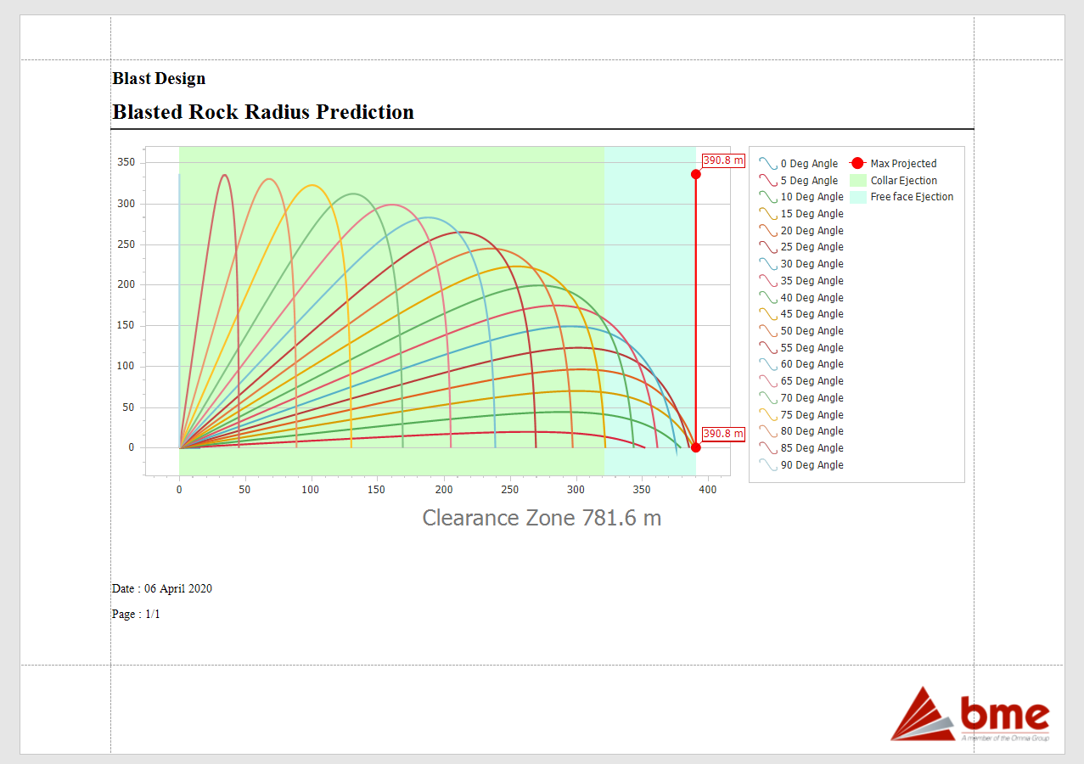Click the Clearance Zone 781.6 m axis title

coord(542,518)
